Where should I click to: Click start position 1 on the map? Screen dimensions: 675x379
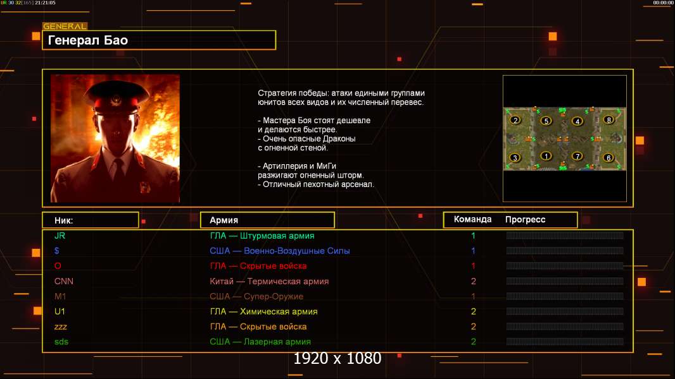click(546, 156)
